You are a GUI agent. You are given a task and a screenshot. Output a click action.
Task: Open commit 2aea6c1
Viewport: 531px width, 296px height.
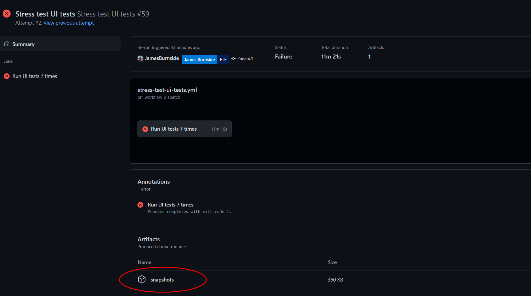point(245,58)
